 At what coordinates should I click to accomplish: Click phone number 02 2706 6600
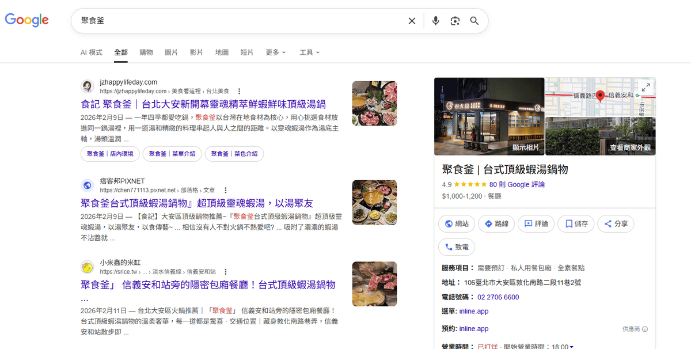click(498, 297)
